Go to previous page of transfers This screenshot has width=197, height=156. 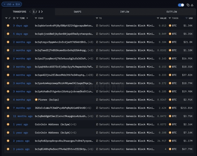click(30, 12)
